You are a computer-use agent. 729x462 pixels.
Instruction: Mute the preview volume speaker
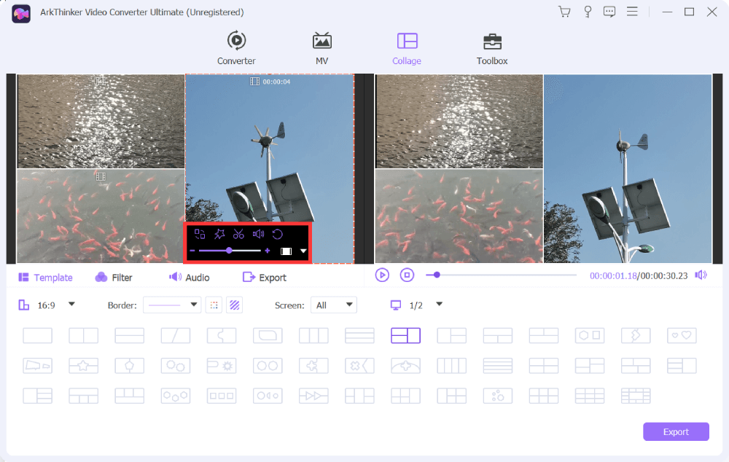coord(701,275)
